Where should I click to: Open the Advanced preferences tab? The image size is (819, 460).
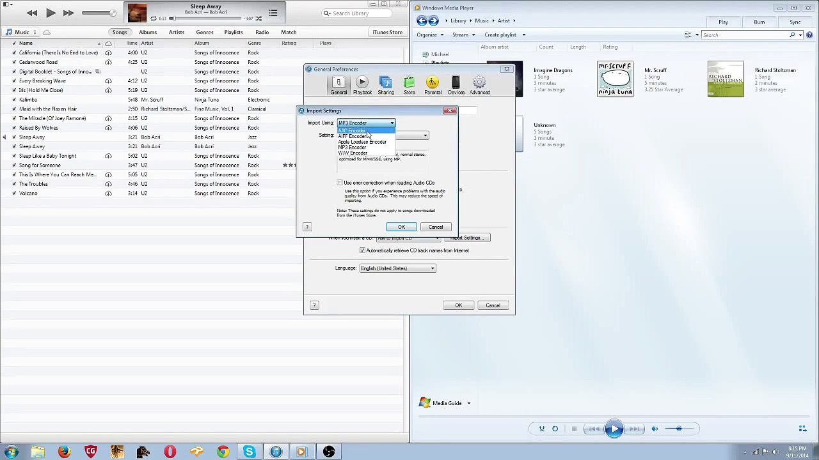tap(480, 85)
